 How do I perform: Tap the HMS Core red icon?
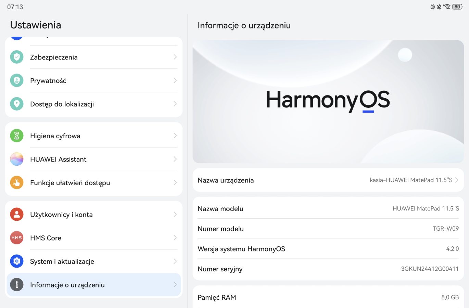pyautogui.click(x=17, y=238)
